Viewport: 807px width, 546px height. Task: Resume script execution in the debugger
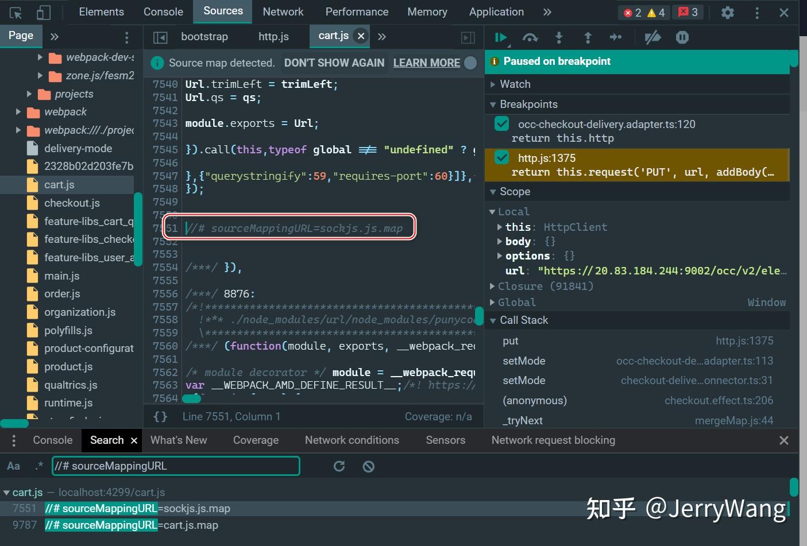(x=501, y=37)
